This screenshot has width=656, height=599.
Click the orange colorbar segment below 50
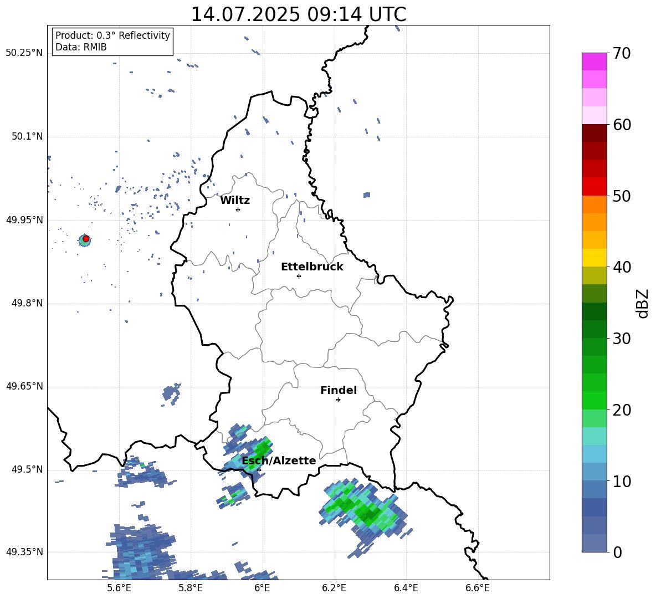coord(594,204)
